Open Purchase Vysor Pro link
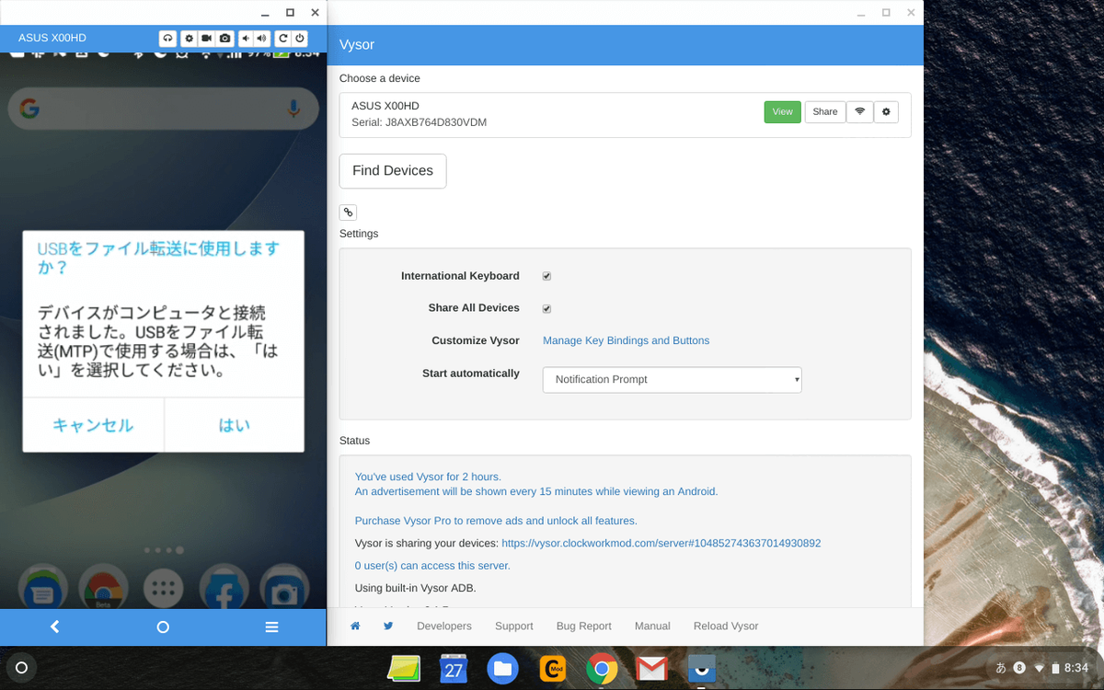The image size is (1104, 690). 496,521
